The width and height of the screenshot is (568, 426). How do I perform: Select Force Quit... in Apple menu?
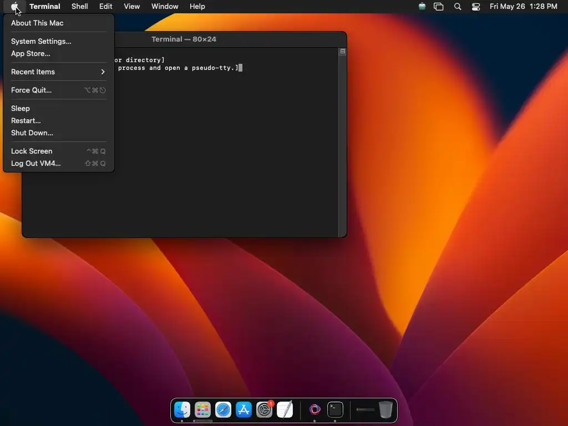click(58, 90)
